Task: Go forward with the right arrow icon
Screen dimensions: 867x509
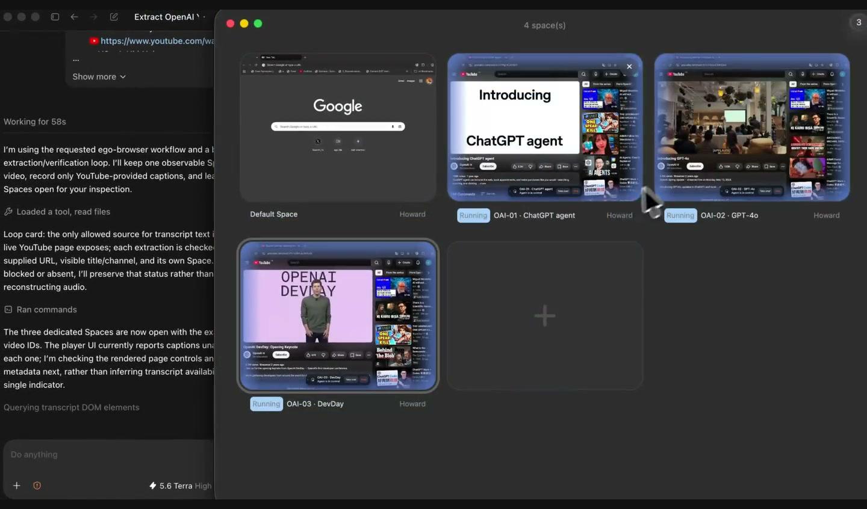Action: 93,17
